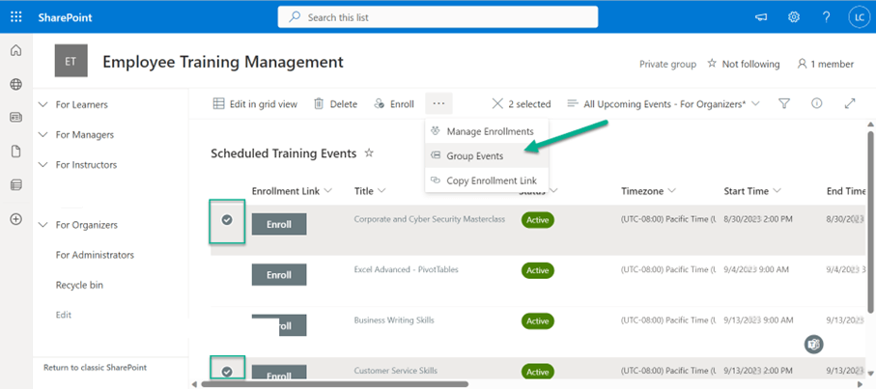Viewport: 876px width, 389px height.
Task: Open the app launcher waffle icon
Action: [15, 17]
